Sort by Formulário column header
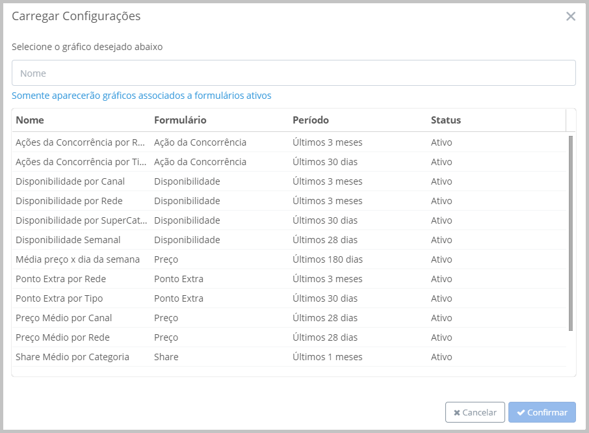This screenshot has height=433, width=589. click(x=180, y=120)
